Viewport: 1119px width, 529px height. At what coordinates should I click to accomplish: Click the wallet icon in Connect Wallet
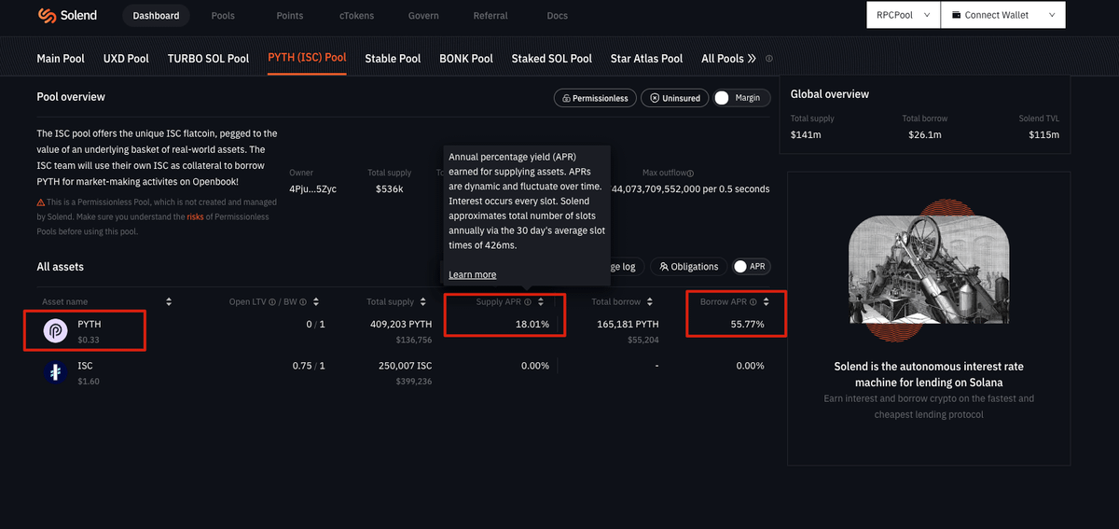[x=957, y=15]
